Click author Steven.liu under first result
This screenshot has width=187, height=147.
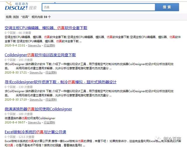point(34,45)
